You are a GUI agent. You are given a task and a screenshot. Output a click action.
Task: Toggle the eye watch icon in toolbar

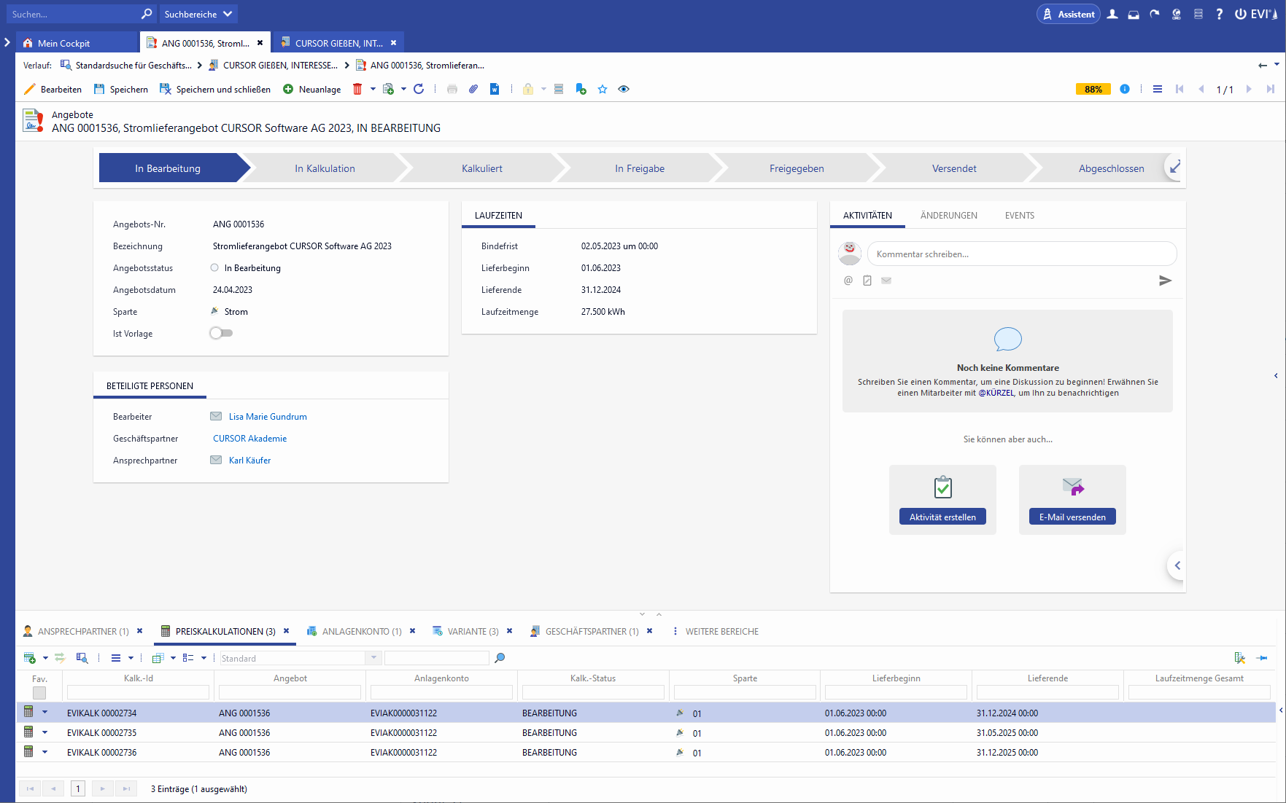pos(624,89)
